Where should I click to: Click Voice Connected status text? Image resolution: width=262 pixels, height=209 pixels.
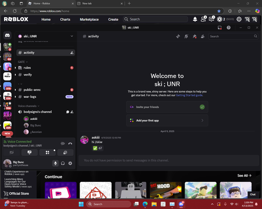pyautogui.click(x=19, y=142)
